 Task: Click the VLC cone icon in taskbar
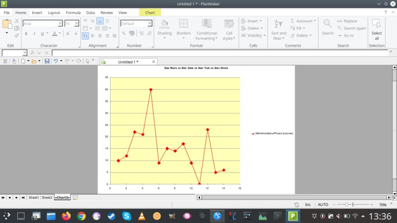(141, 216)
